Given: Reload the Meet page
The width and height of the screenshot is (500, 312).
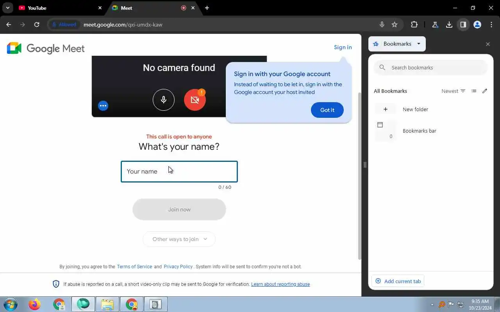Looking at the screenshot, I should (37, 25).
